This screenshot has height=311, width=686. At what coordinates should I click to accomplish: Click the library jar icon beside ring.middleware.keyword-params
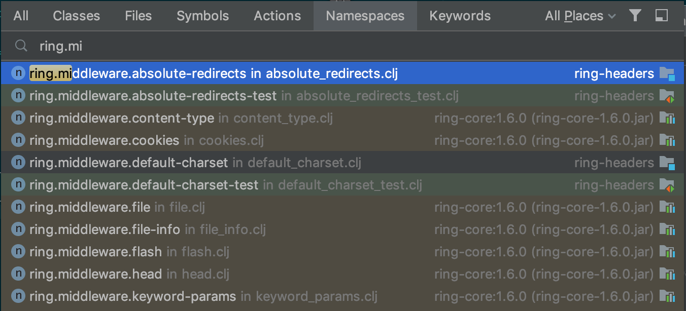(668, 296)
